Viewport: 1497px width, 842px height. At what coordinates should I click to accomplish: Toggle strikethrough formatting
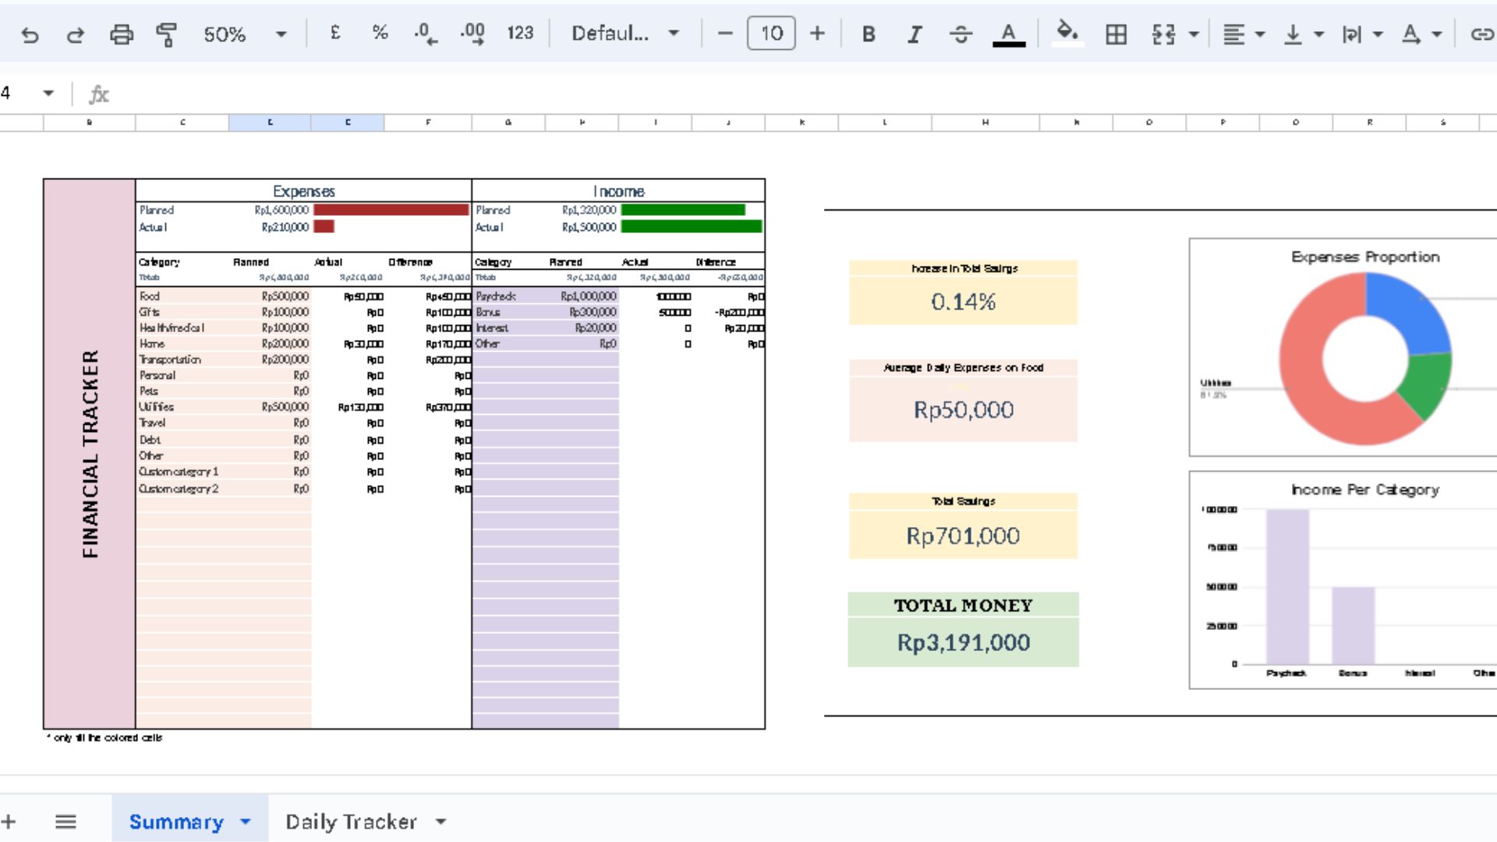(x=961, y=34)
